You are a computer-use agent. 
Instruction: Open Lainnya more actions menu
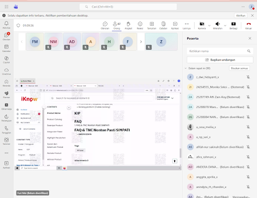tap(187, 25)
